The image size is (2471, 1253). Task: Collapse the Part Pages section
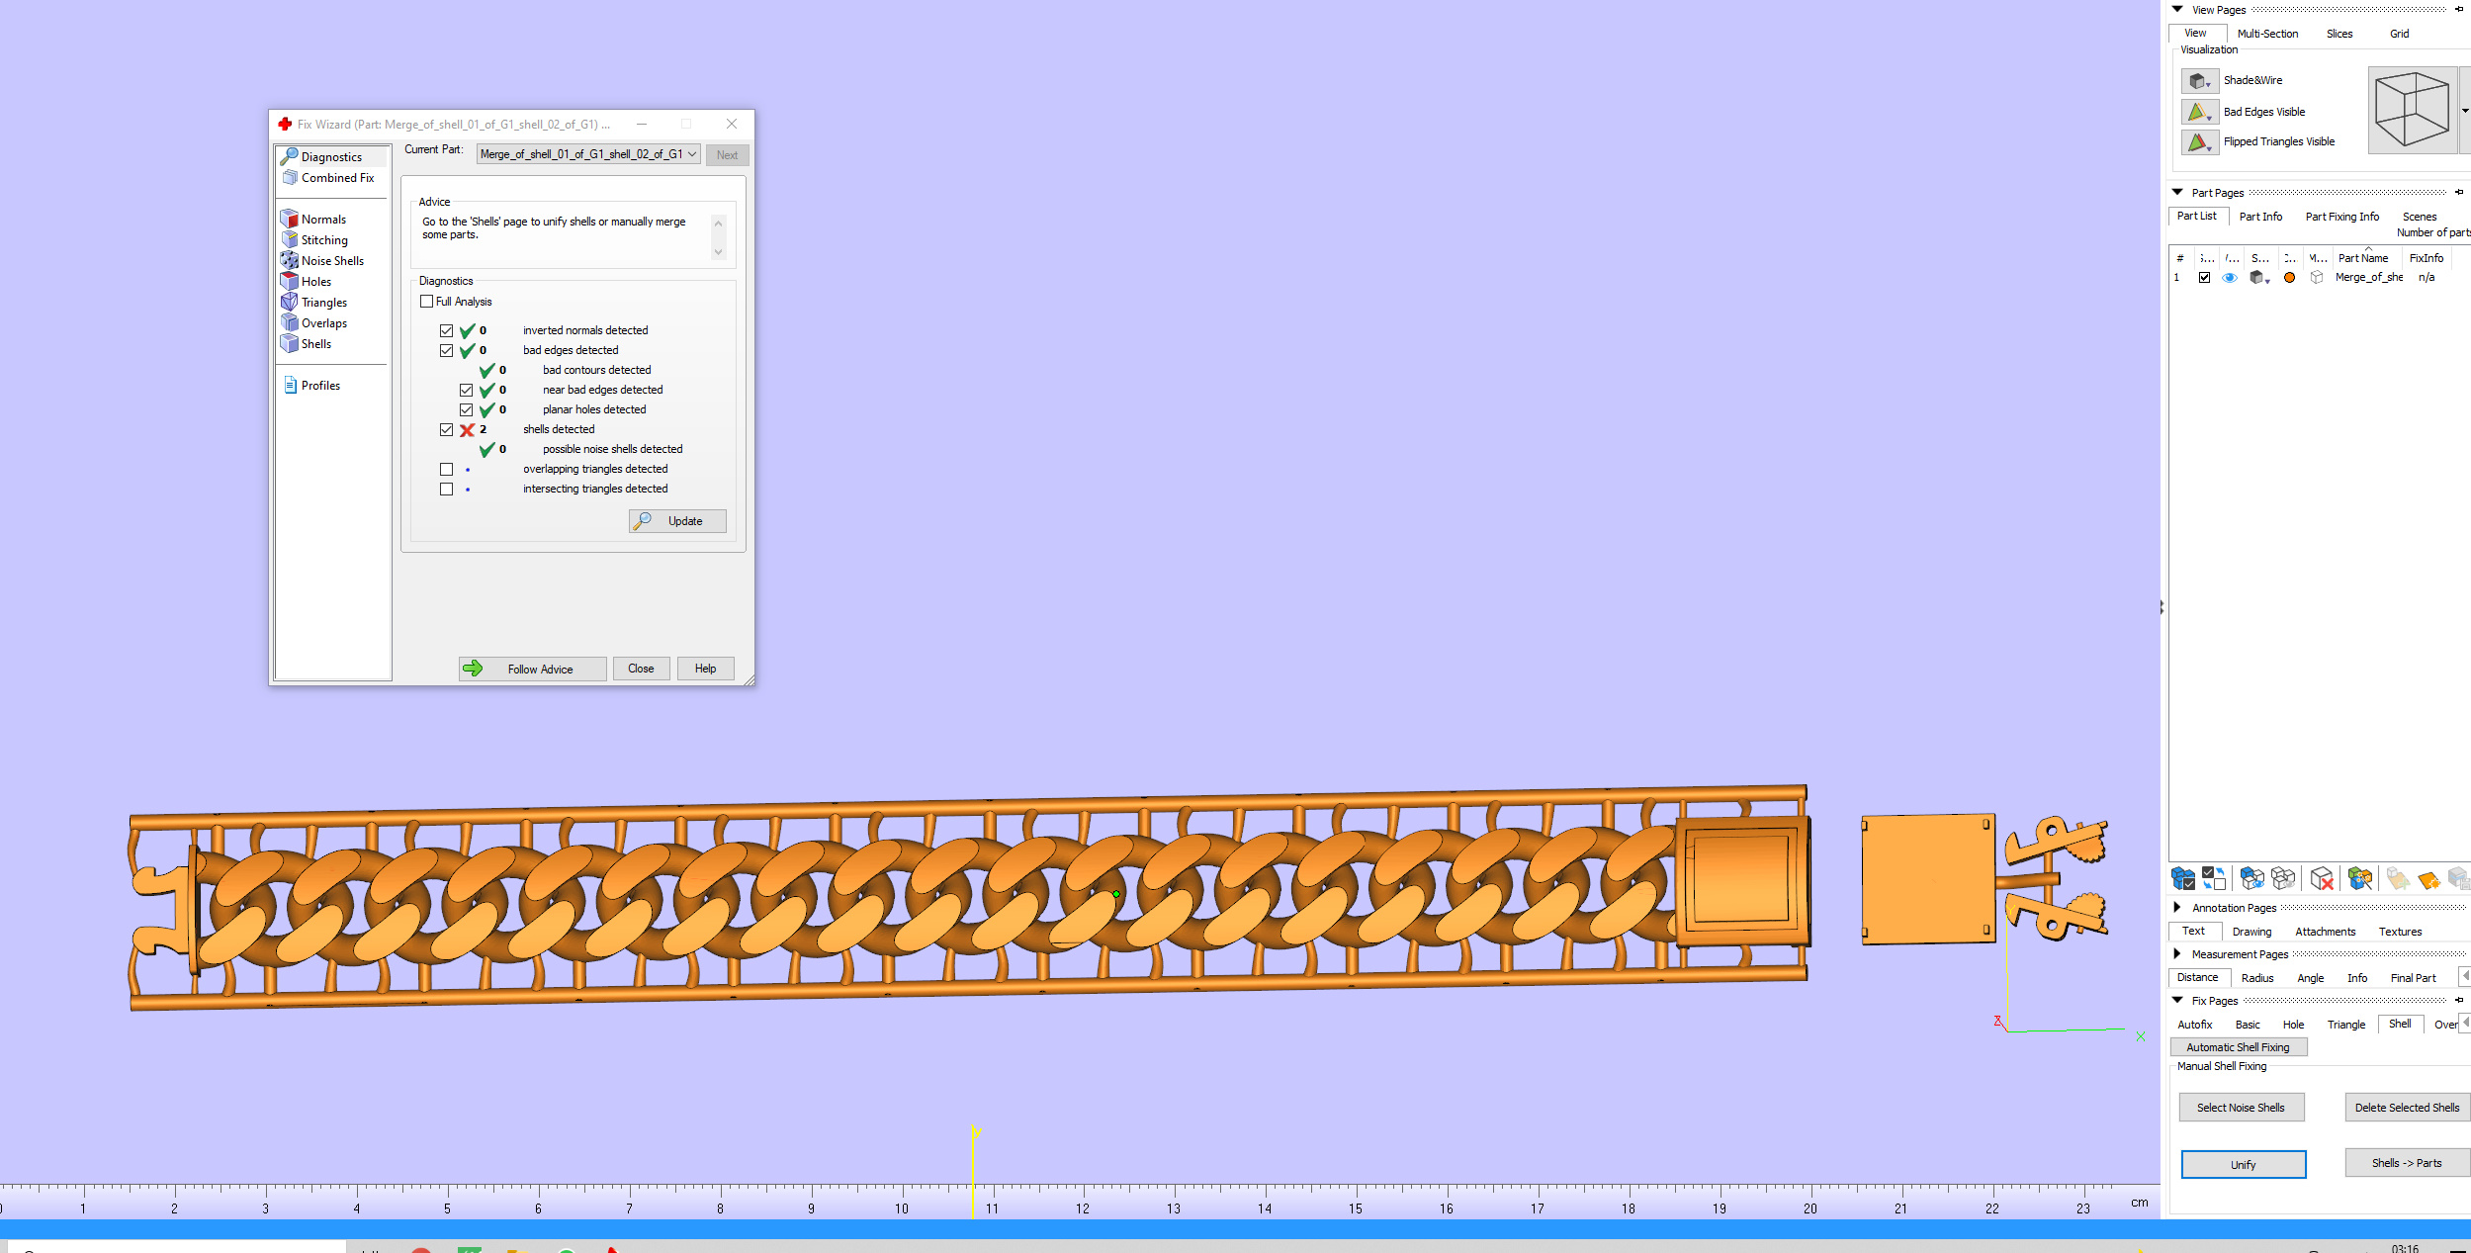[x=2176, y=192]
